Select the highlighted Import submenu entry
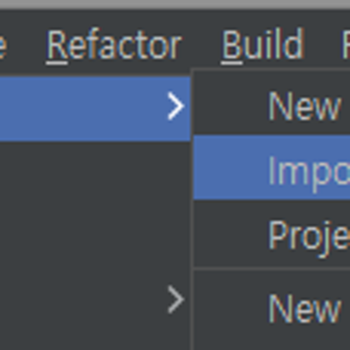The image size is (350, 350). [x=271, y=167]
